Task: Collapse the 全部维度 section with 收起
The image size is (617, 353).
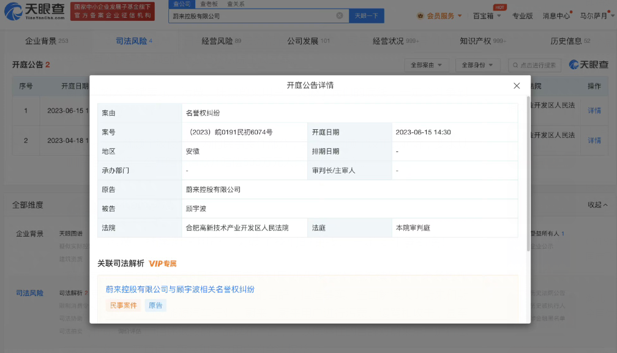Action: coord(597,205)
